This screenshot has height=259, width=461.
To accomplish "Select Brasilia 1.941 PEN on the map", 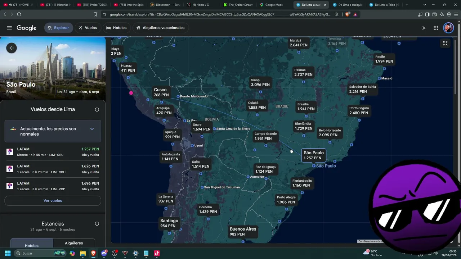I will [306, 106].
